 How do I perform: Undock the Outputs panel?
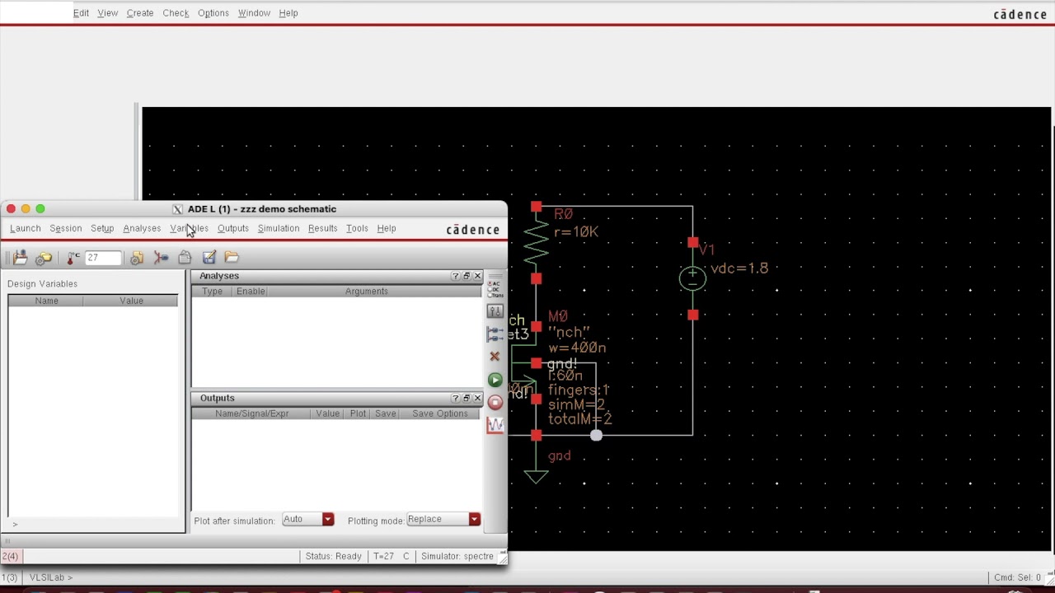467,398
